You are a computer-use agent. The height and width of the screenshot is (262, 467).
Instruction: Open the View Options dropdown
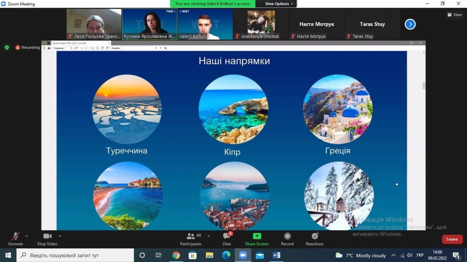(x=279, y=4)
